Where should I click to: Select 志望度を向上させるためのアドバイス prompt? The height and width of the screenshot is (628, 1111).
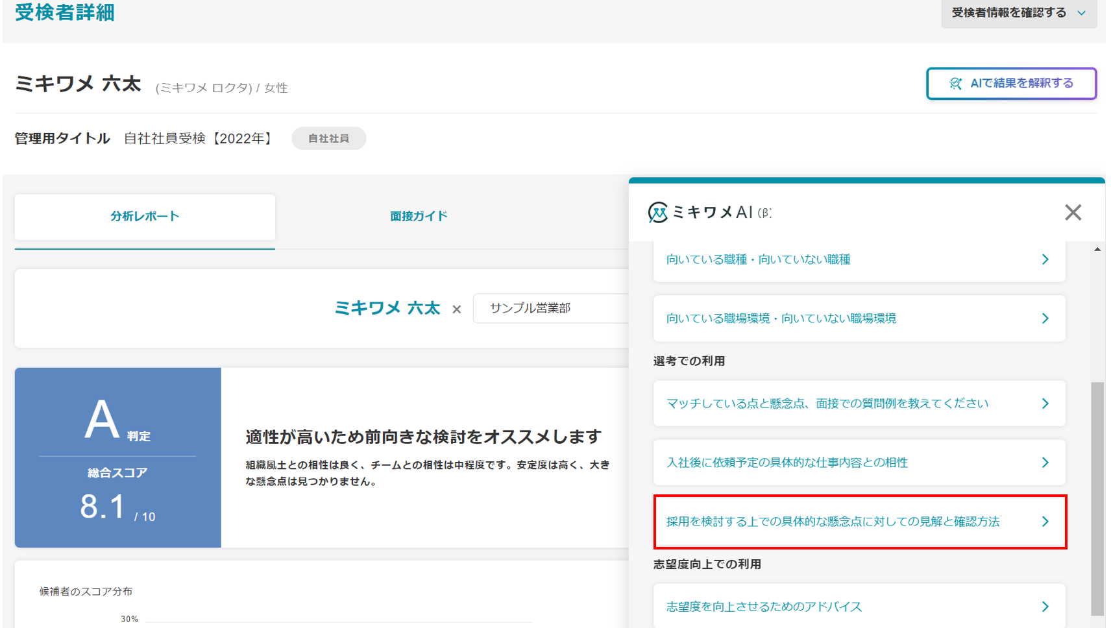click(x=764, y=607)
